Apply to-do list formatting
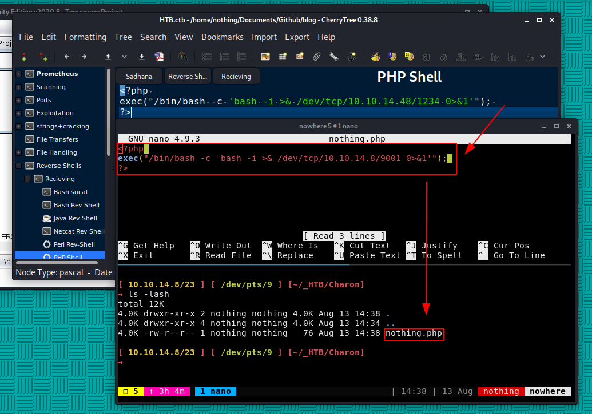 tap(241, 57)
